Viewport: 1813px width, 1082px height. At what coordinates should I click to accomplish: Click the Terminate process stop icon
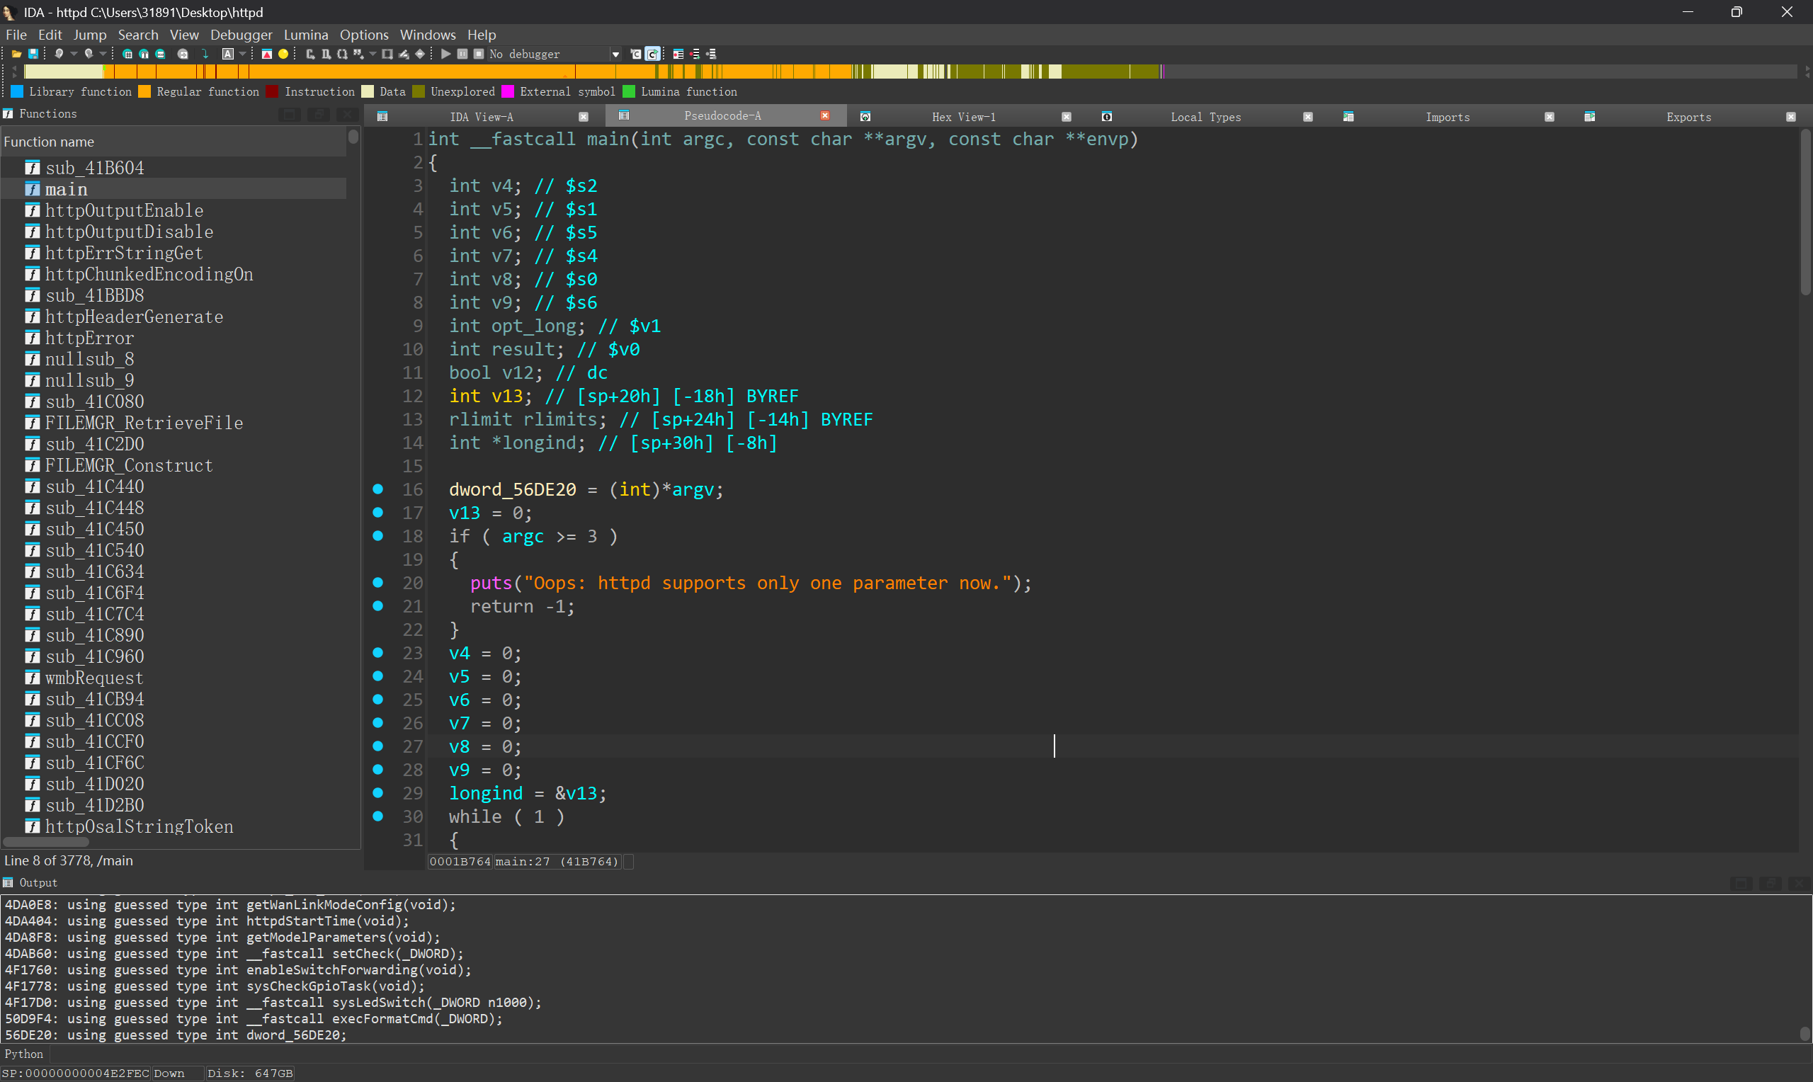pyautogui.click(x=478, y=54)
